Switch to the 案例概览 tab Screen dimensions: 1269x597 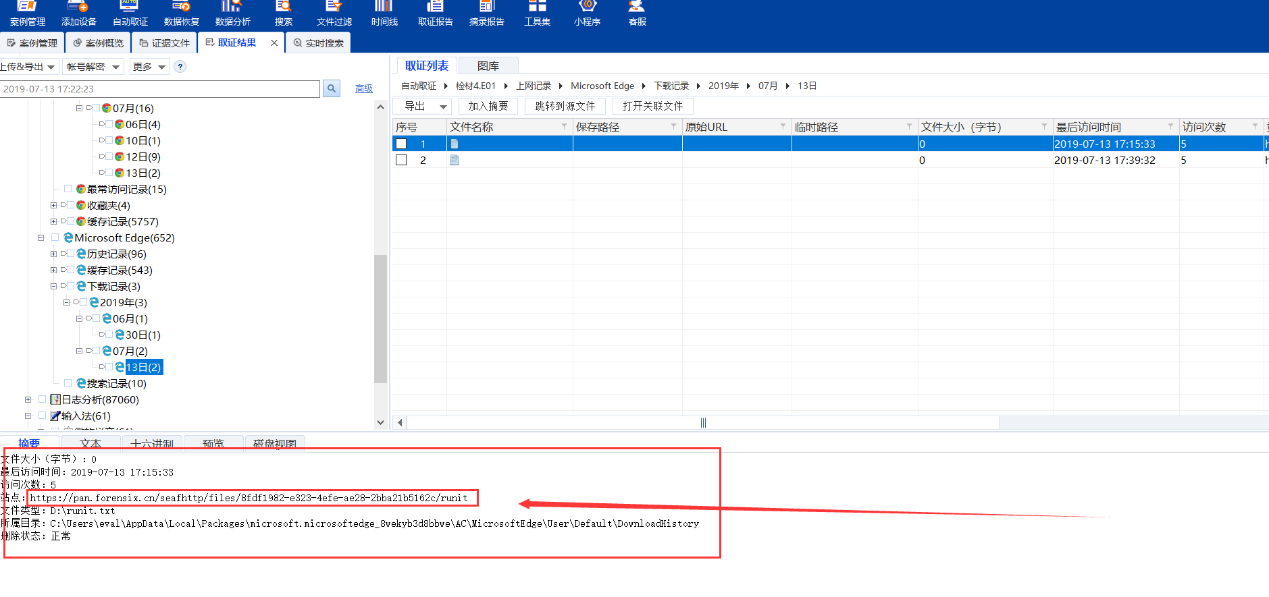[98, 42]
